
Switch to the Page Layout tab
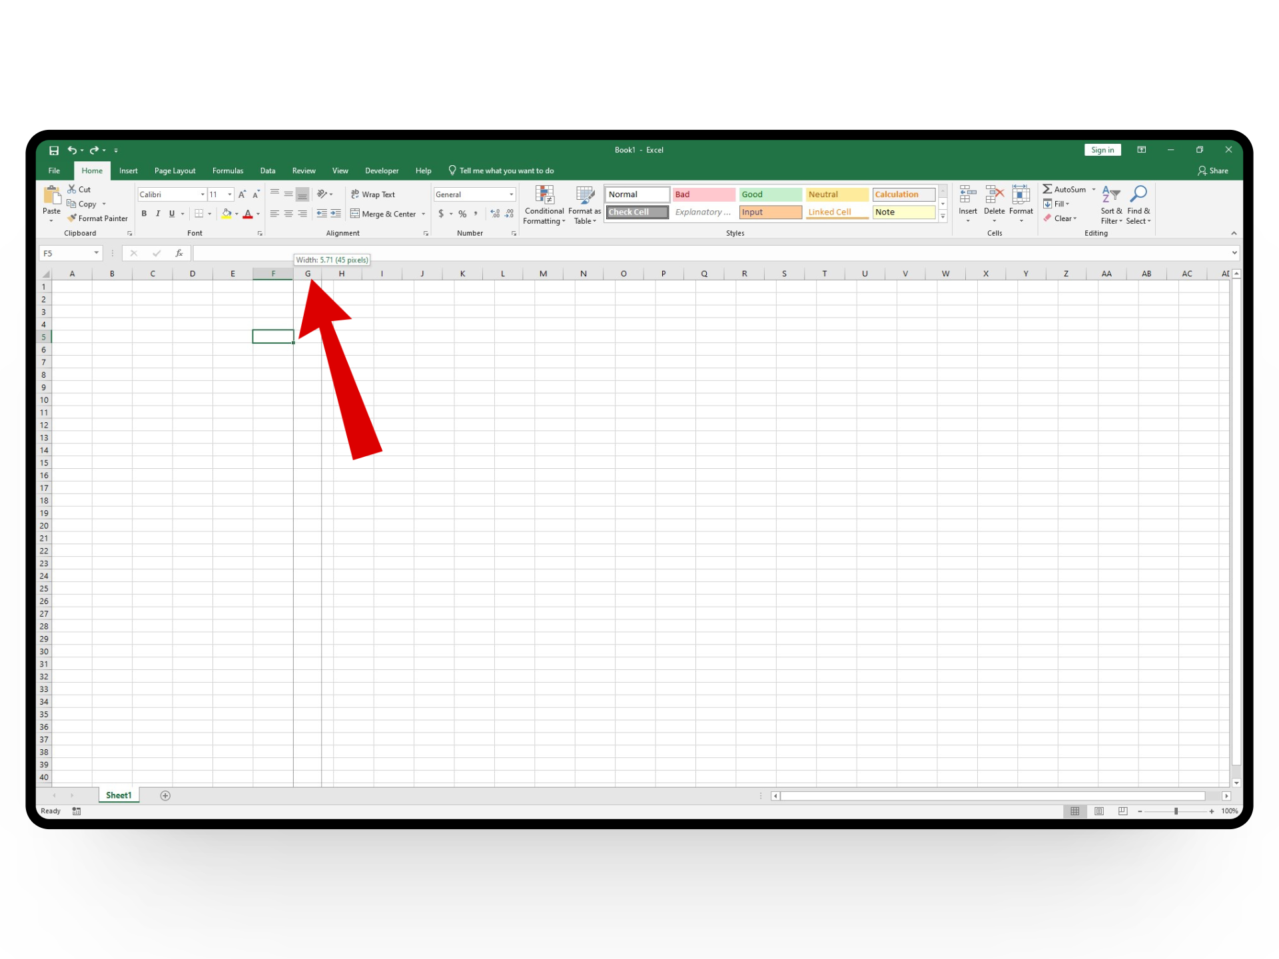click(175, 171)
